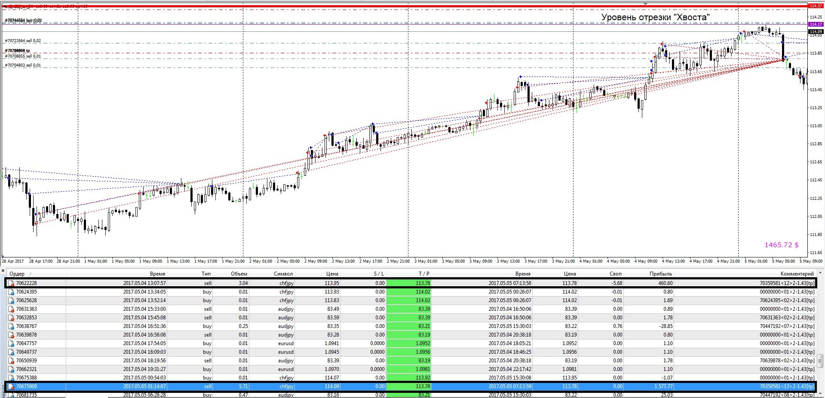
Task: Sort by the Комментарий column header
Action: click(x=745, y=274)
